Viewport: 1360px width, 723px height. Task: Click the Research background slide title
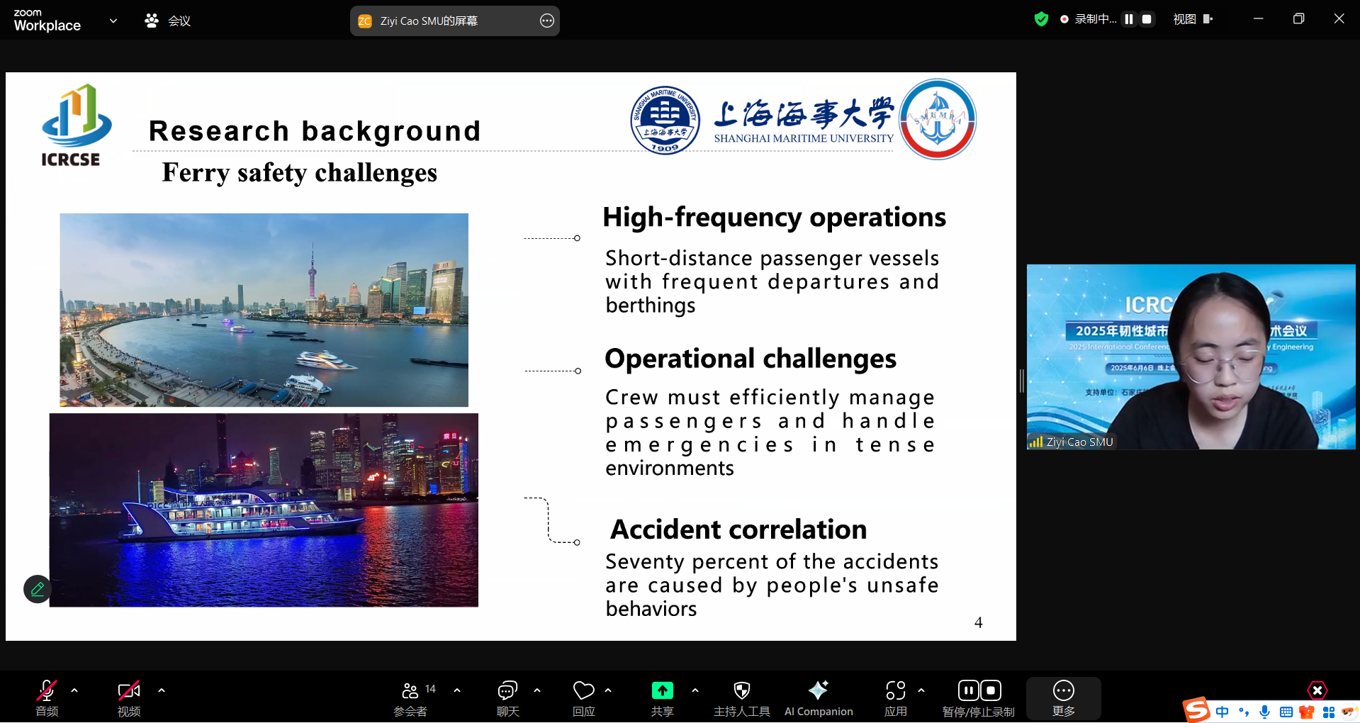click(315, 131)
